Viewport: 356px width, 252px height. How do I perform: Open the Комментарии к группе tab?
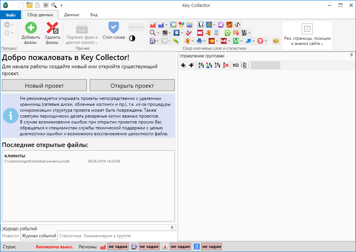tap(107, 236)
